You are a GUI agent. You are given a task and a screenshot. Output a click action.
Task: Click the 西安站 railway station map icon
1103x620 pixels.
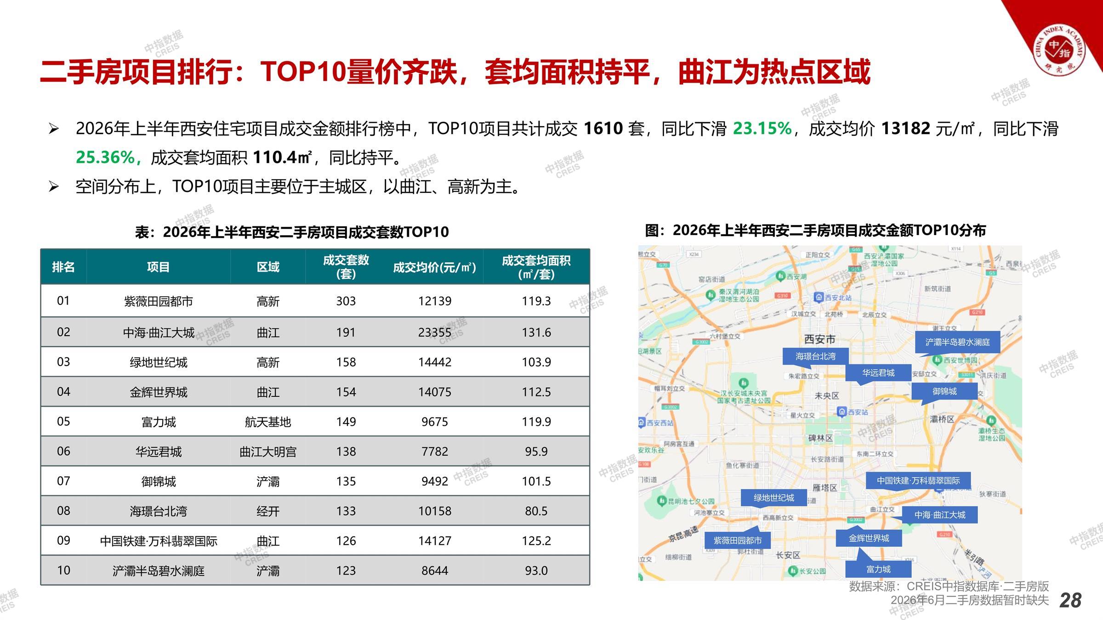pyautogui.click(x=841, y=411)
